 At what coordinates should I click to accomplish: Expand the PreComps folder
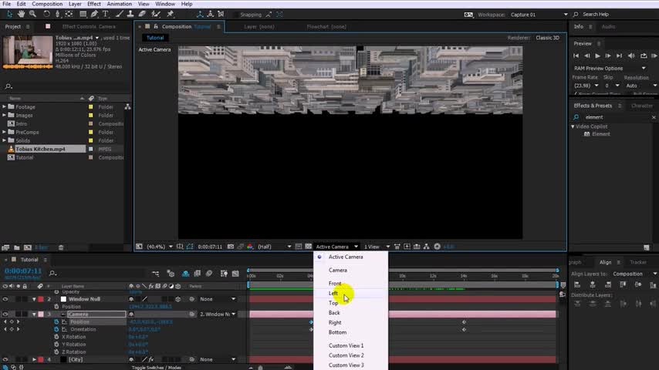pos(4,132)
